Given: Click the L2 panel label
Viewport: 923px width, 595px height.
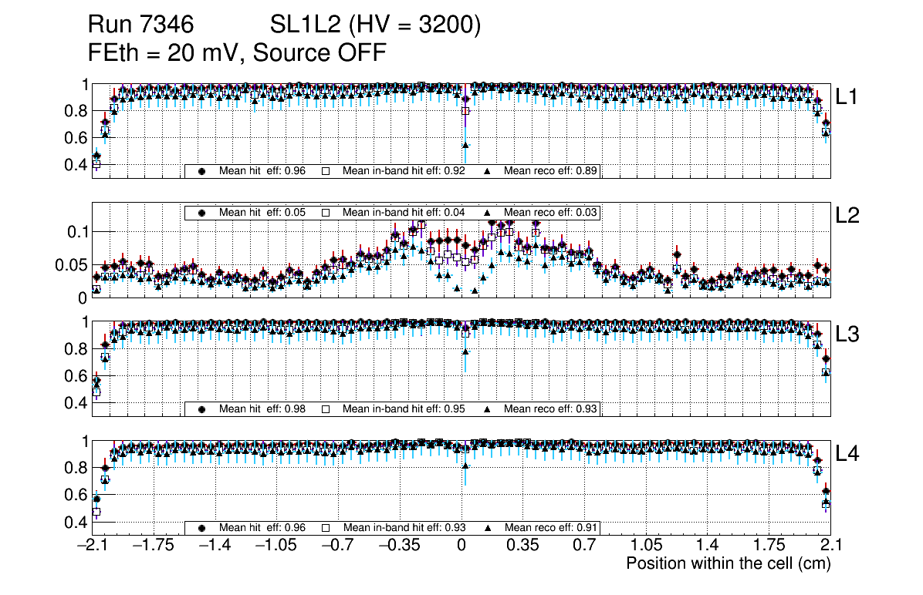Looking at the screenshot, I should click(847, 217).
